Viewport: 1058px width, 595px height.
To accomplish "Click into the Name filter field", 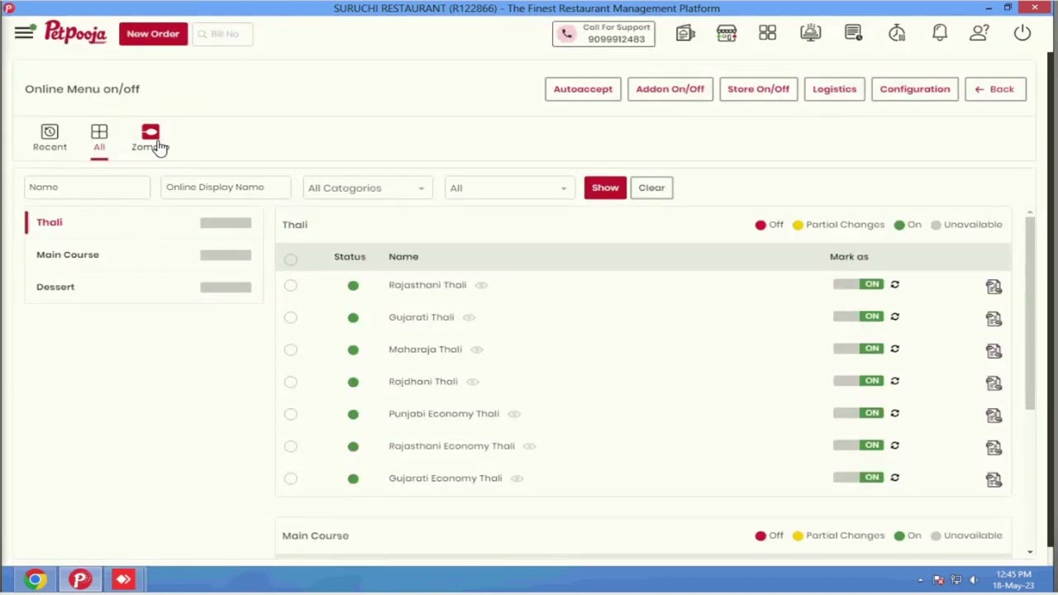I will tap(87, 187).
